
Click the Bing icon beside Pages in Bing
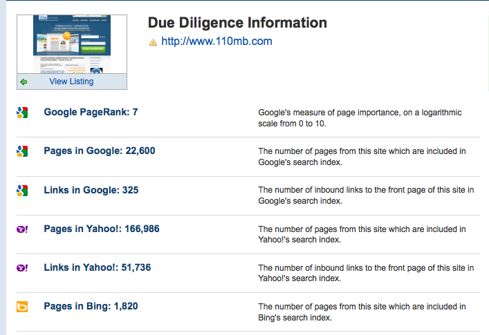(x=22, y=307)
